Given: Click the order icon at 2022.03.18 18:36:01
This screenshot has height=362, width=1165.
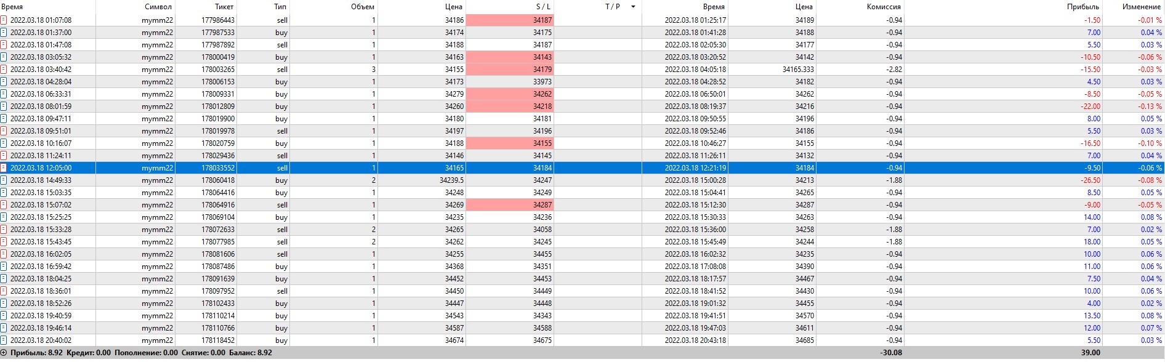Looking at the screenshot, I should [4, 291].
